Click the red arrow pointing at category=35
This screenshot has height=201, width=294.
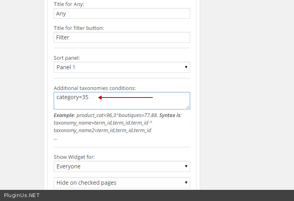click(x=125, y=97)
